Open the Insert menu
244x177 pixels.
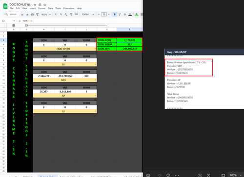33,8
